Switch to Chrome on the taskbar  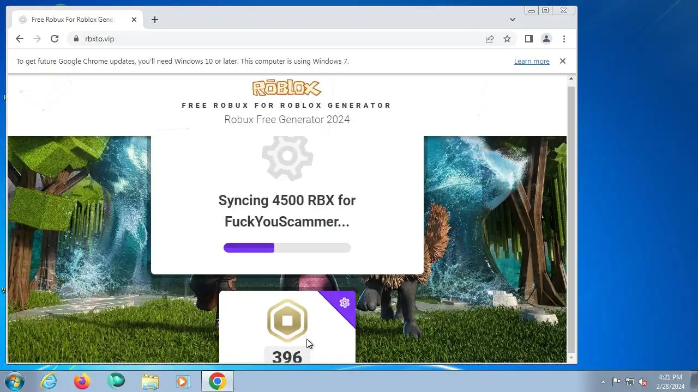click(217, 382)
